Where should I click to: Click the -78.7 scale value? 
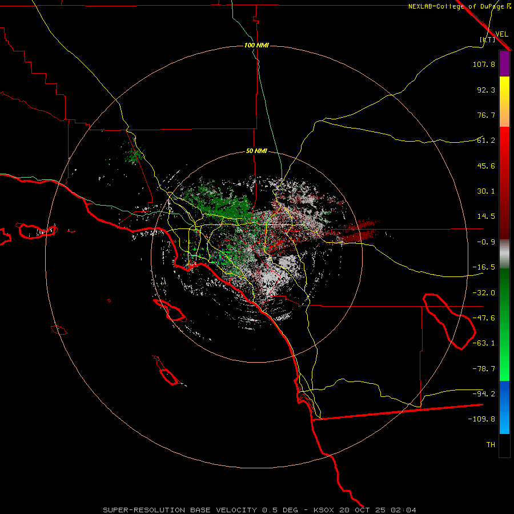click(x=484, y=369)
